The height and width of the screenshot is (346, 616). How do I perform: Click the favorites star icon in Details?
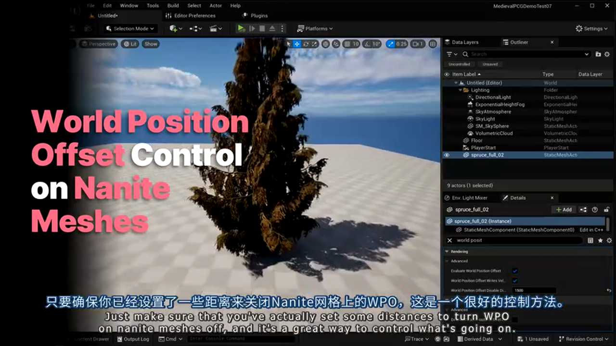click(600, 240)
